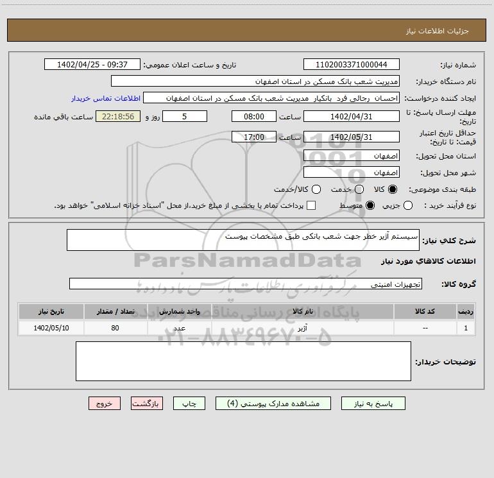494x478 pixels.
Task: Click the نام دستگاه خریدار field
Action: point(255,81)
